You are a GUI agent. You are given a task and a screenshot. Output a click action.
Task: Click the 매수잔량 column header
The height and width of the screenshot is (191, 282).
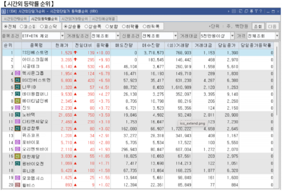point(151,45)
